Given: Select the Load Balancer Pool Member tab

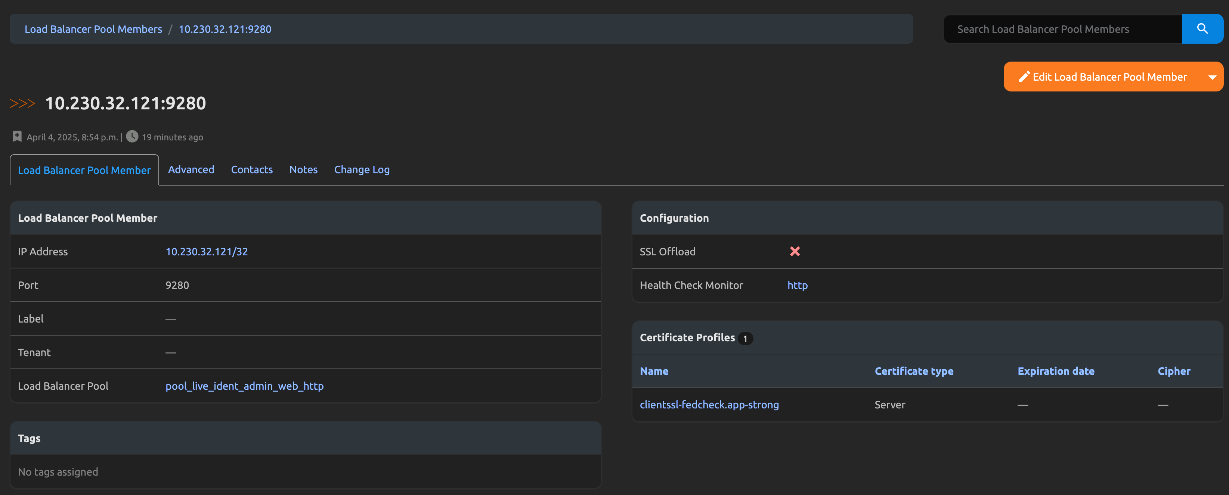Looking at the screenshot, I should coord(84,170).
